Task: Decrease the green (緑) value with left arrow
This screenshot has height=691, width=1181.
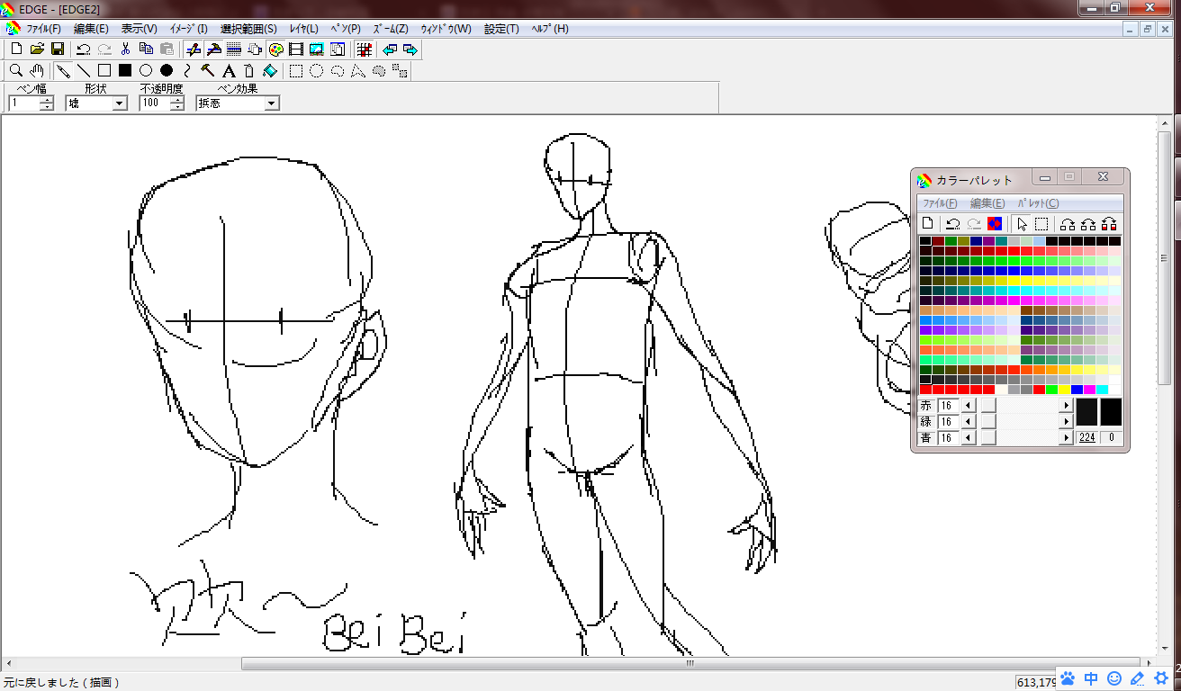Action: 969,422
